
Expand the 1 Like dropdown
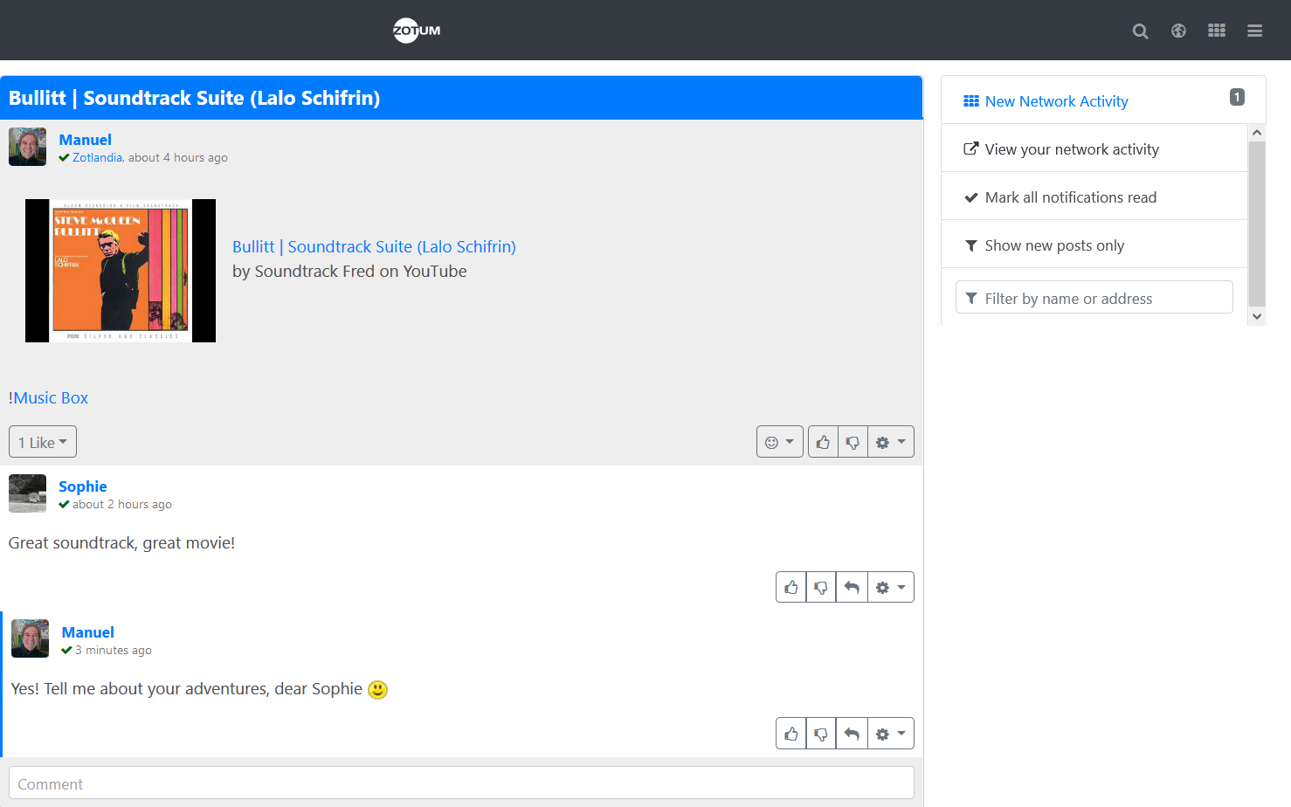pos(43,442)
